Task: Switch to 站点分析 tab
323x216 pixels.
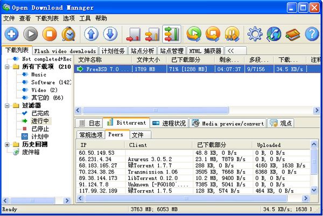Action: [x=142, y=51]
